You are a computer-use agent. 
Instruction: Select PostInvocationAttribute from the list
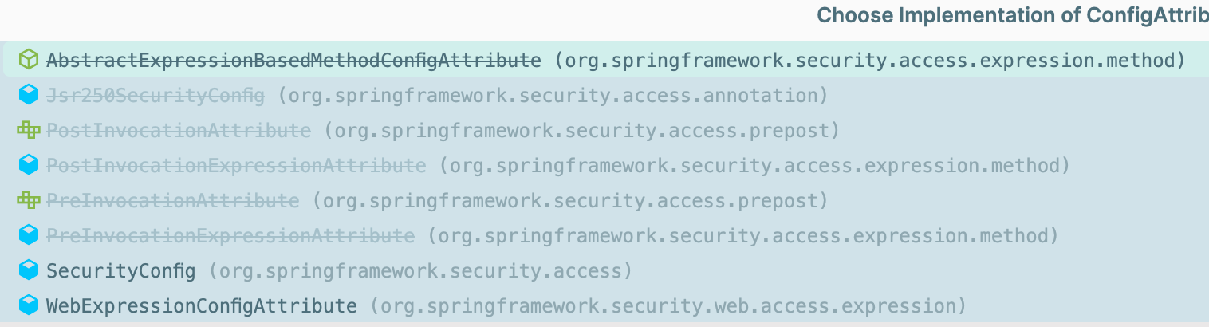tap(178, 130)
